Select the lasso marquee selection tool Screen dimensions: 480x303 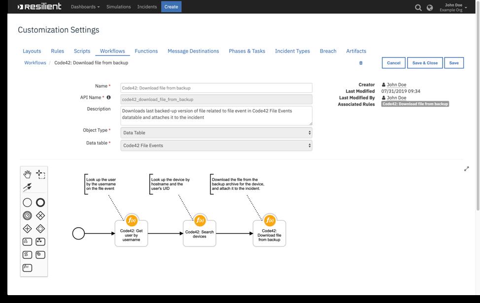tap(40, 175)
